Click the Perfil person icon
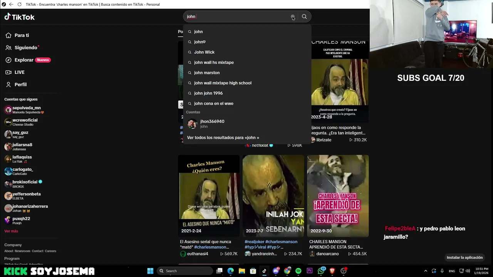Viewport: 493px width, 277px height. (8, 85)
